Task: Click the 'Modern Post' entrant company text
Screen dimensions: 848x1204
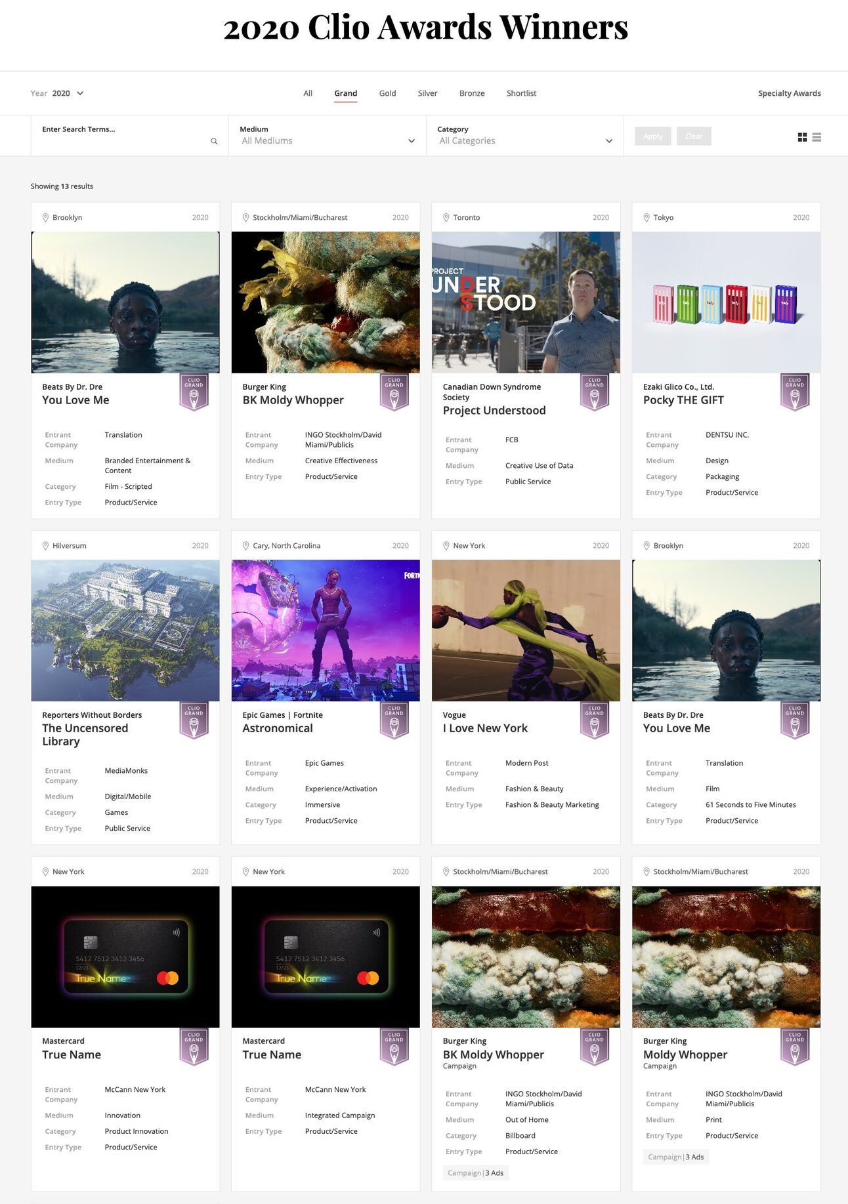Action: point(526,763)
